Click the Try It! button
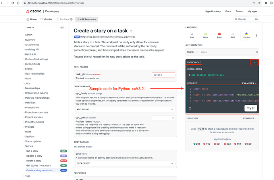This screenshot has height=180, width=274. click(x=251, y=108)
